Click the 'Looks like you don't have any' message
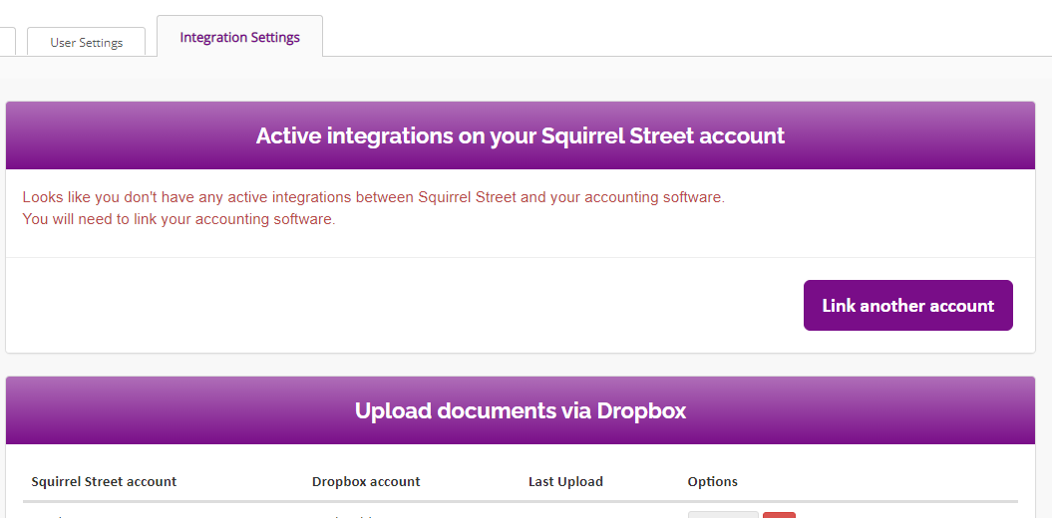Image resolution: width=1052 pixels, height=518 pixels. [374, 197]
